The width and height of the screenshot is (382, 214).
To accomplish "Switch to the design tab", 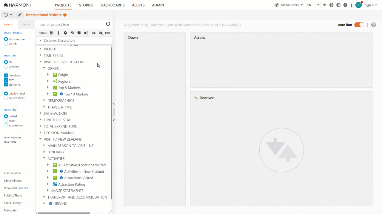I will [x=26, y=24].
